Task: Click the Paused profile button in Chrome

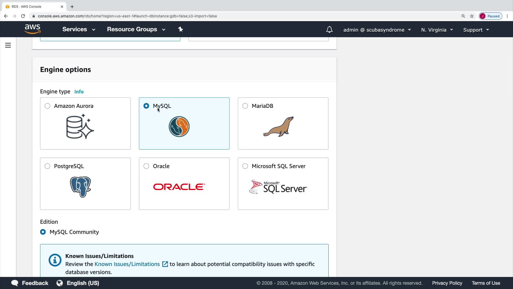Action: click(x=490, y=16)
